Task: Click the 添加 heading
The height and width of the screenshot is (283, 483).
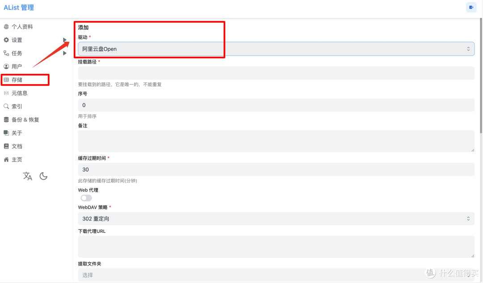Action: click(x=83, y=27)
